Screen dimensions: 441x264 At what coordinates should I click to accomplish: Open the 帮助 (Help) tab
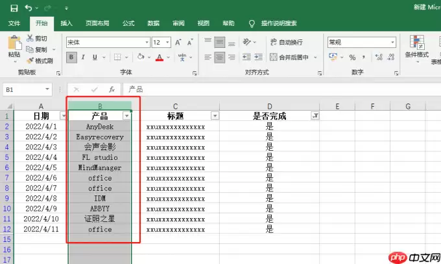pos(228,23)
